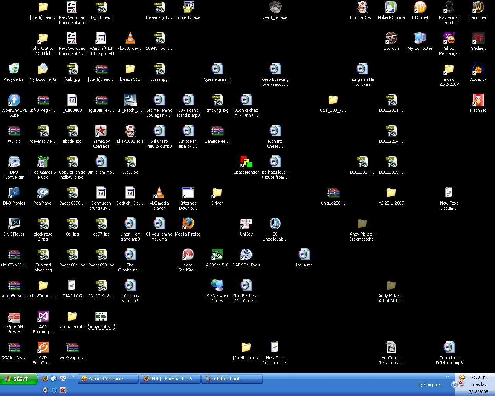
Task: Select the w3l.zip archive
Action: point(14,134)
